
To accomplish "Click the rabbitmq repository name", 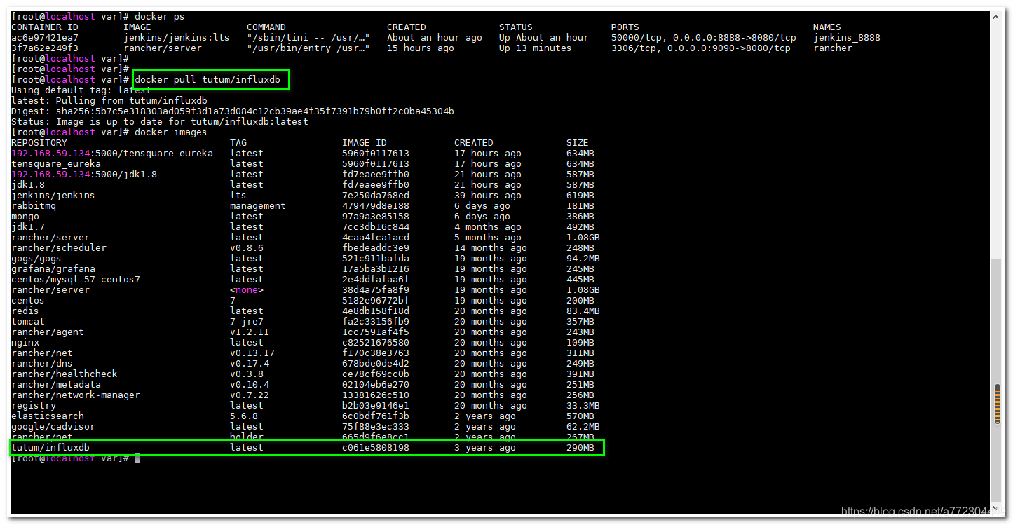I will [34, 206].
